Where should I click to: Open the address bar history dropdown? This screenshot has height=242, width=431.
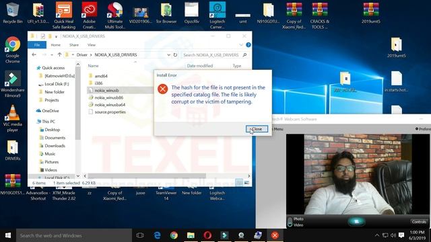coord(168,55)
